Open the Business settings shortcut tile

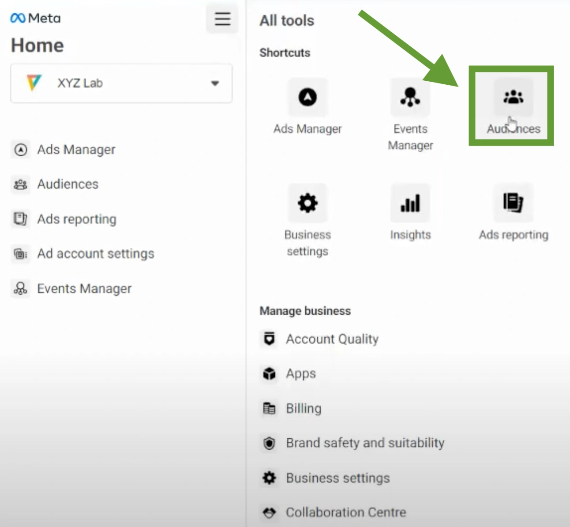[x=307, y=221]
